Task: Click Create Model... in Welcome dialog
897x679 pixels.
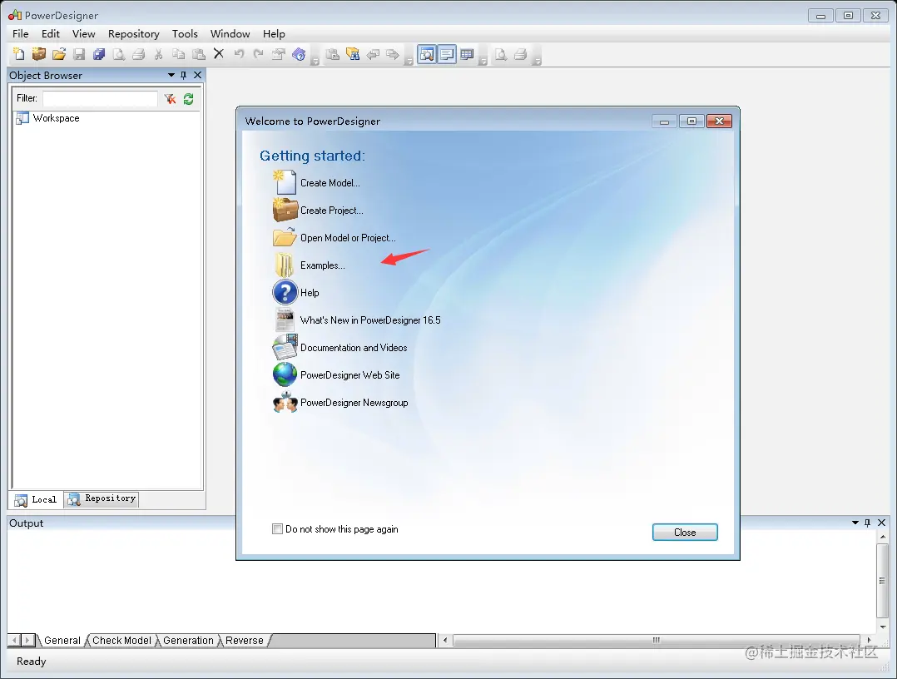Action: (x=330, y=183)
